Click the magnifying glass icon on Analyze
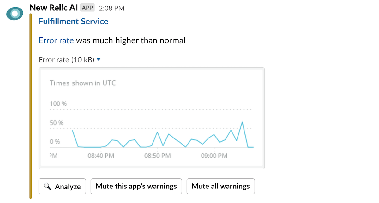Viewport: 379px width, 203px height. tap(47, 187)
